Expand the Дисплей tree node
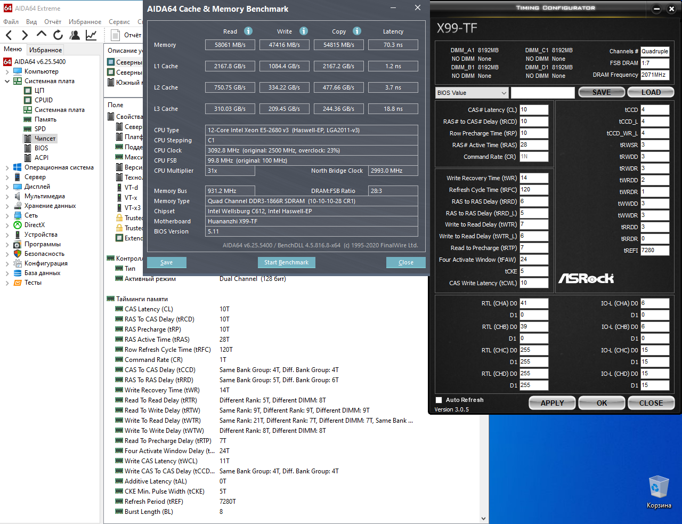This screenshot has height=524, width=682. coord(7,187)
